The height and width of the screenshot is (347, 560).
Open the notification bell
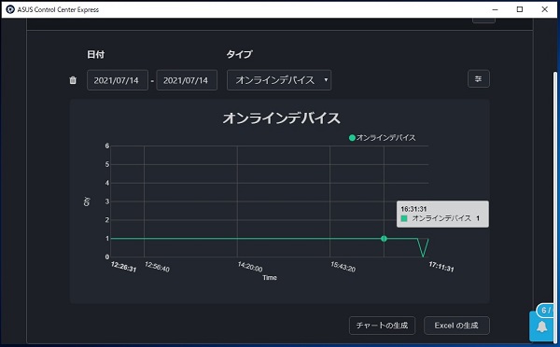[542, 326]
